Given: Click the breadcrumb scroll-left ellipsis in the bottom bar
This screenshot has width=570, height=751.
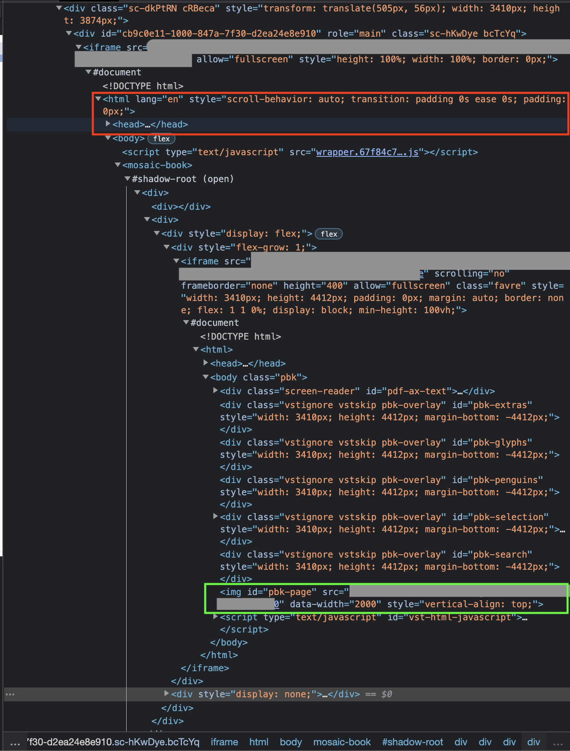Looking at the screenshot, I should click(x=15, y=743).
